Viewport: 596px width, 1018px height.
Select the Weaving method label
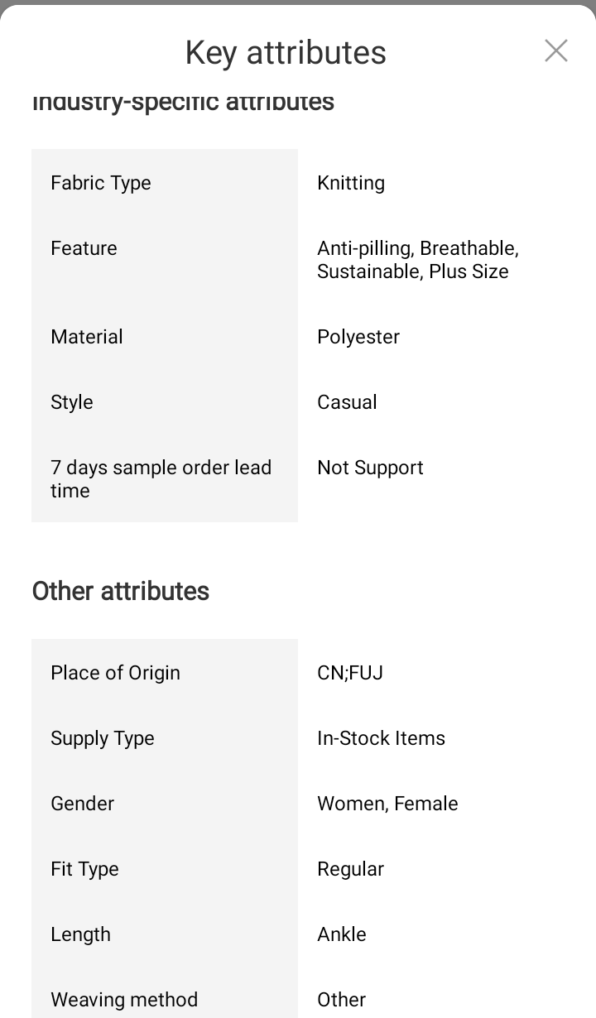124,1000
